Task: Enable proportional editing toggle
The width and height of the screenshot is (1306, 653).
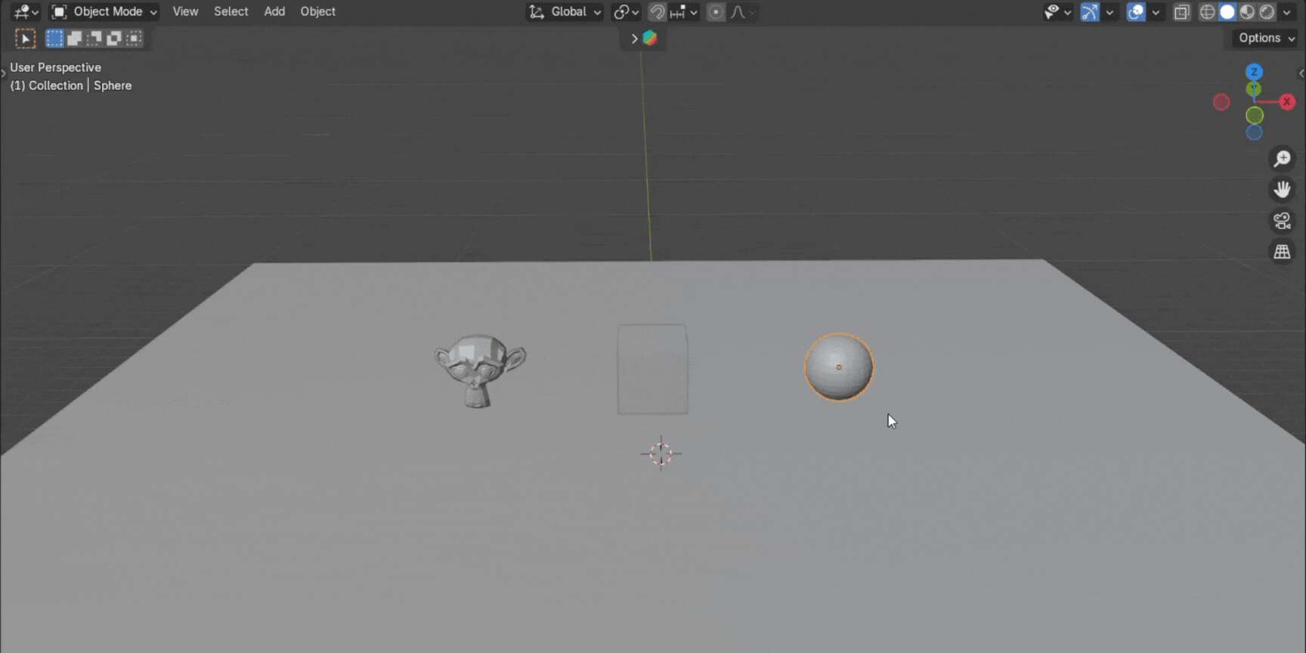Action: point(716,12)
